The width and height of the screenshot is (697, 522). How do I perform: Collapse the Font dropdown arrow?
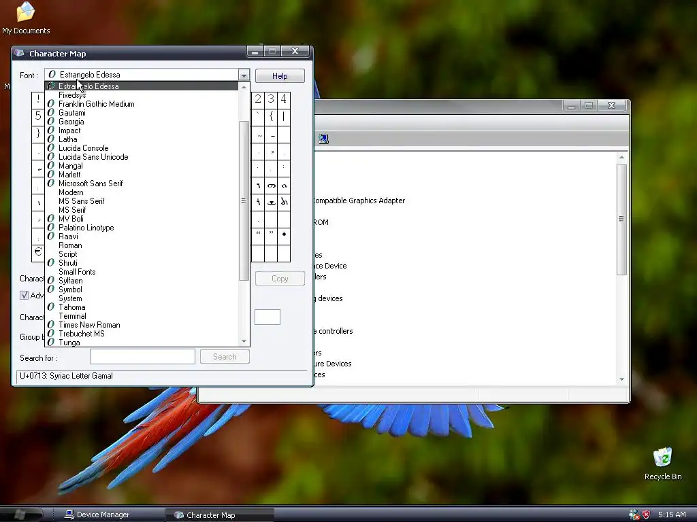tap(244, 75)
